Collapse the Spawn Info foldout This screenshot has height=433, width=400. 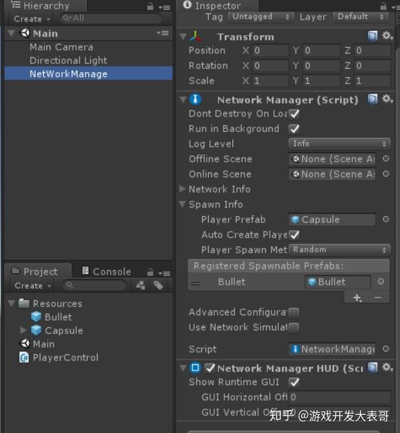click(182, 204)
